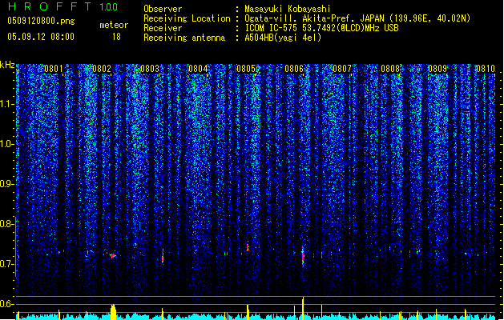The image size is (504, 320).
Task: Click the wide yellow power peak under 0802
Action: pos(113,312)
